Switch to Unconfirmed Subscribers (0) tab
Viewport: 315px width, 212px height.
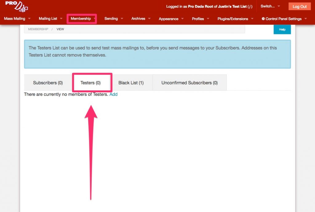tap(189, 83)
